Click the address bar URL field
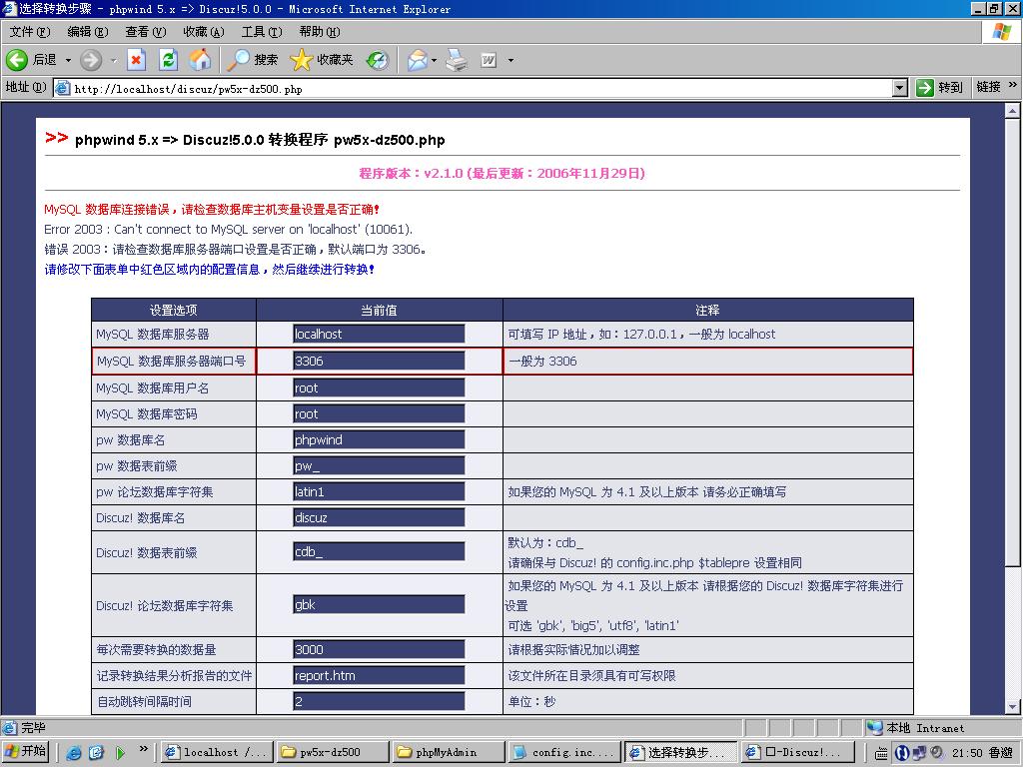The image size is (1023, 767). pos(482,89)
